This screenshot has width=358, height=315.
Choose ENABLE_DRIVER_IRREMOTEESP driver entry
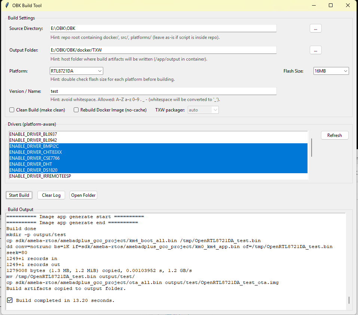(x=40, y=176)
